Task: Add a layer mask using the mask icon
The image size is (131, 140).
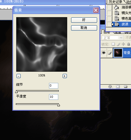Action: (118, 87)
